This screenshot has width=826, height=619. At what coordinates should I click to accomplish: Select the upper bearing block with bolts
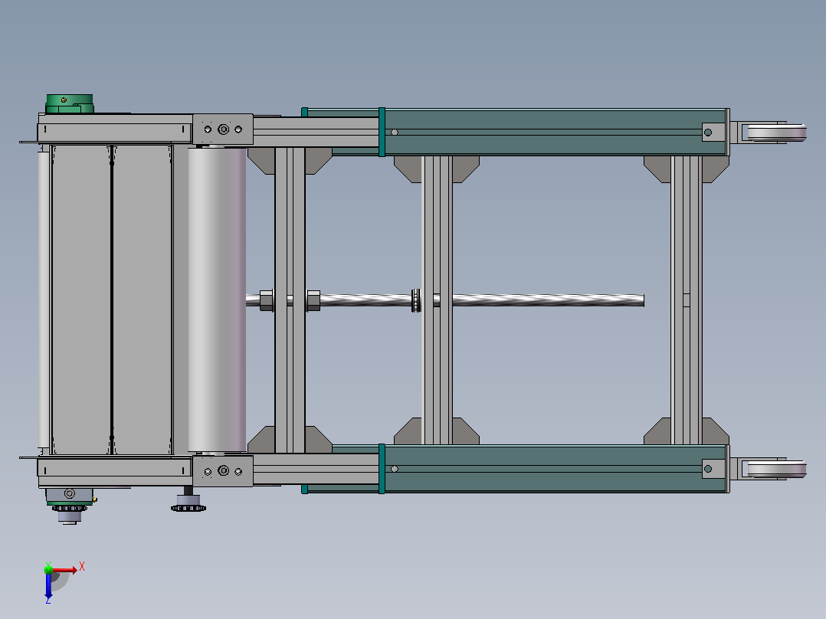tap(223, 129)
